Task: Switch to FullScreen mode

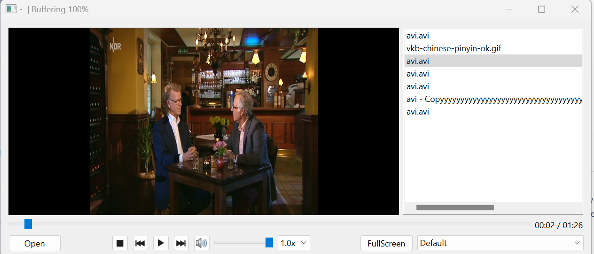Action: (x=386, y=243)
